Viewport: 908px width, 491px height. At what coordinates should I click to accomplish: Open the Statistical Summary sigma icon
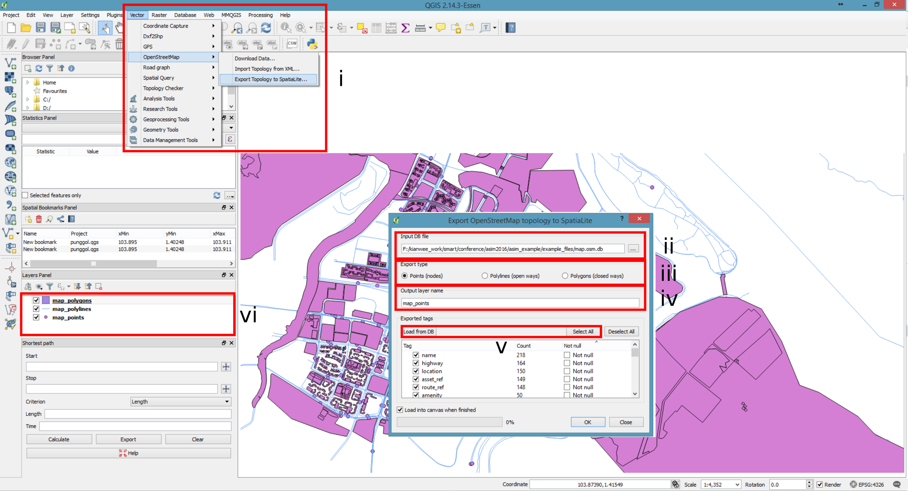point(405,27)
